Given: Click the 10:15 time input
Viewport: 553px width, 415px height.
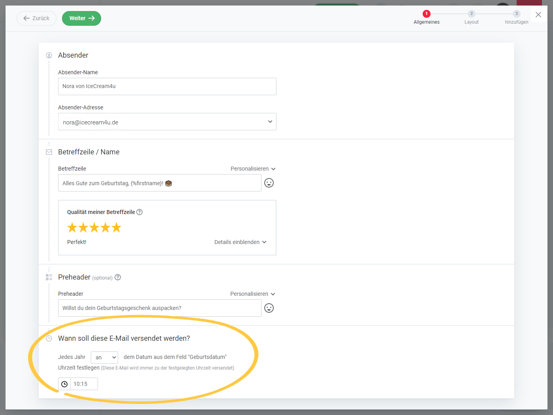Looking at the screenshot, I should (x=84, y=384).
